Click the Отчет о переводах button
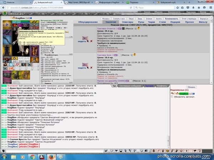214x160 pixels. tap(189, 18)
